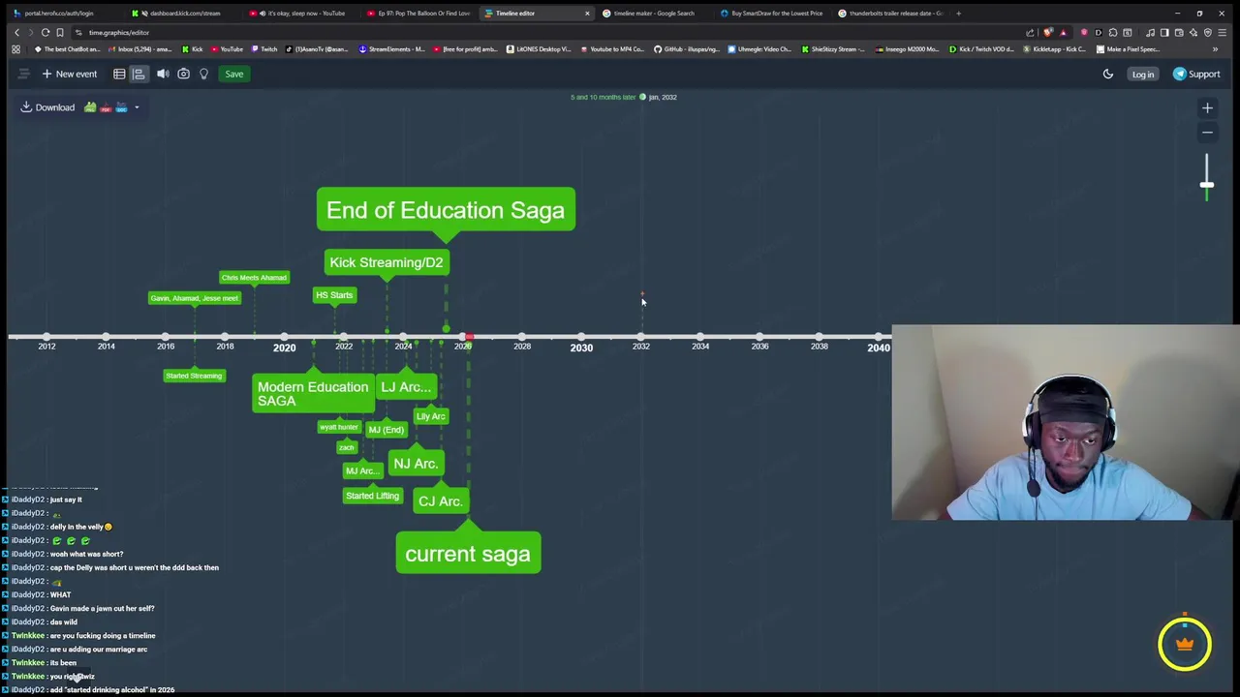1240x697 pixels.
Task: Show more bookmarks chevron
Action: pyautogui.click(x=1215, y=49)
